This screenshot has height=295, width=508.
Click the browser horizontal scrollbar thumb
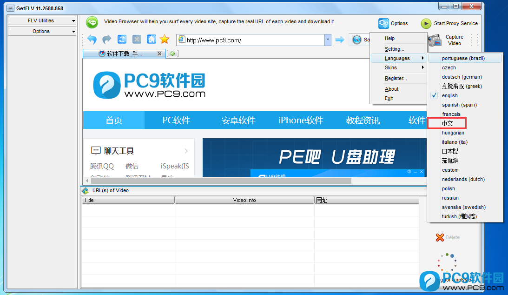(221, 181)
